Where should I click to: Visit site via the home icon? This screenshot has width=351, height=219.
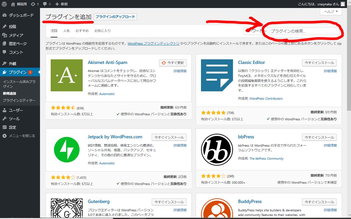(13, 4)
